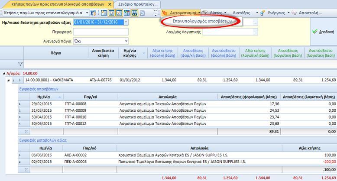337x181 pixels.
Task: Open the Αποστολή menu
Action: point(310,13)
